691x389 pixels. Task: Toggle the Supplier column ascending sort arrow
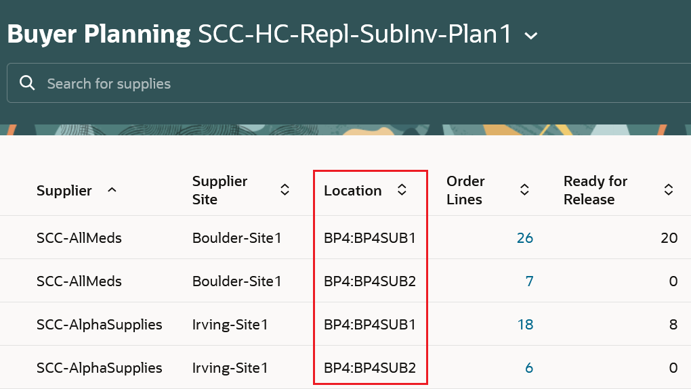(x=112, y=190)
